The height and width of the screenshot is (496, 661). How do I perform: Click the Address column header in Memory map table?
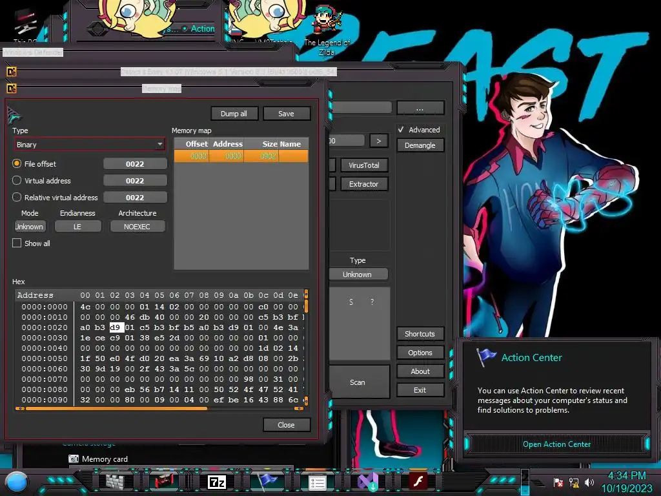pos(227,144)
